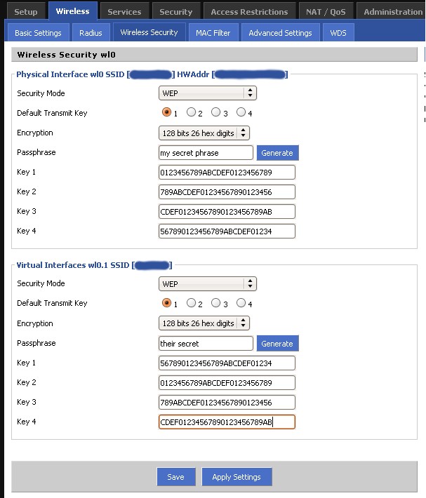426x498 pixels.
Task: Click Generate next to 'their secret'
Action: (277, 343)
